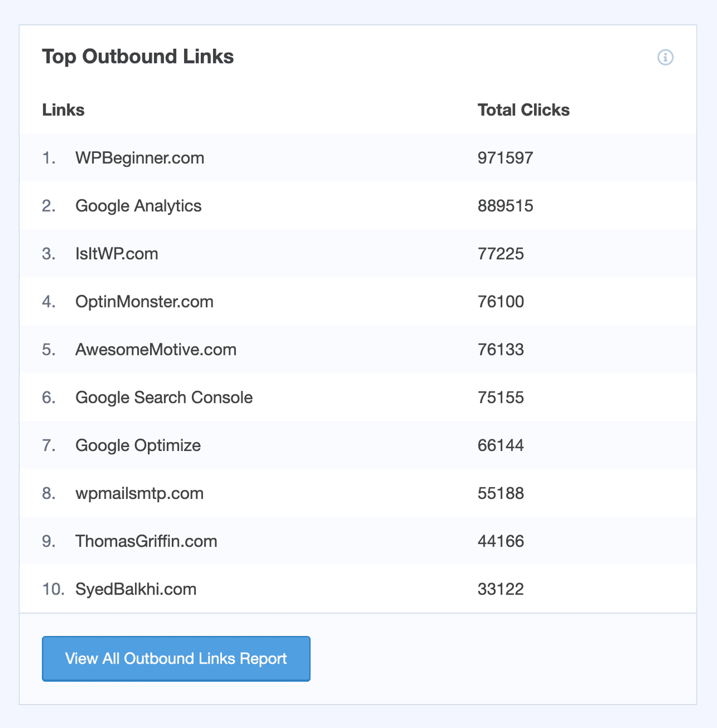Open the Google Search Console link
717x728 pixels.
click(164, 397)
